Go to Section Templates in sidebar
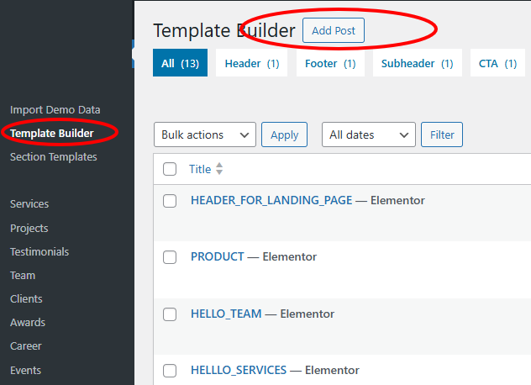The height and width of the screenshot is (385, 531). point(53,157)
